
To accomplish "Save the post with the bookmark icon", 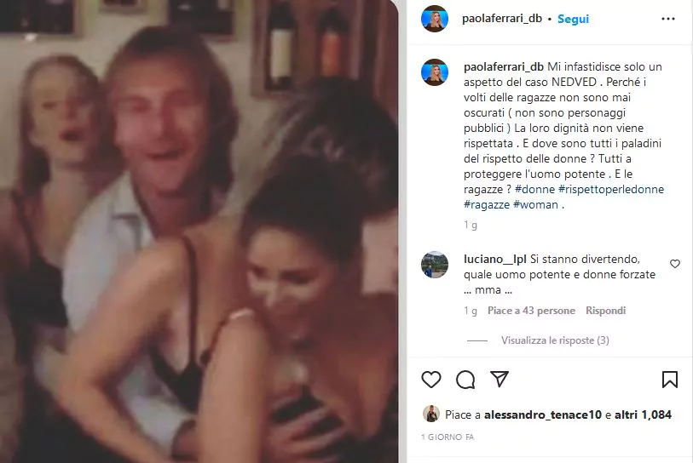I will [670, 380].
